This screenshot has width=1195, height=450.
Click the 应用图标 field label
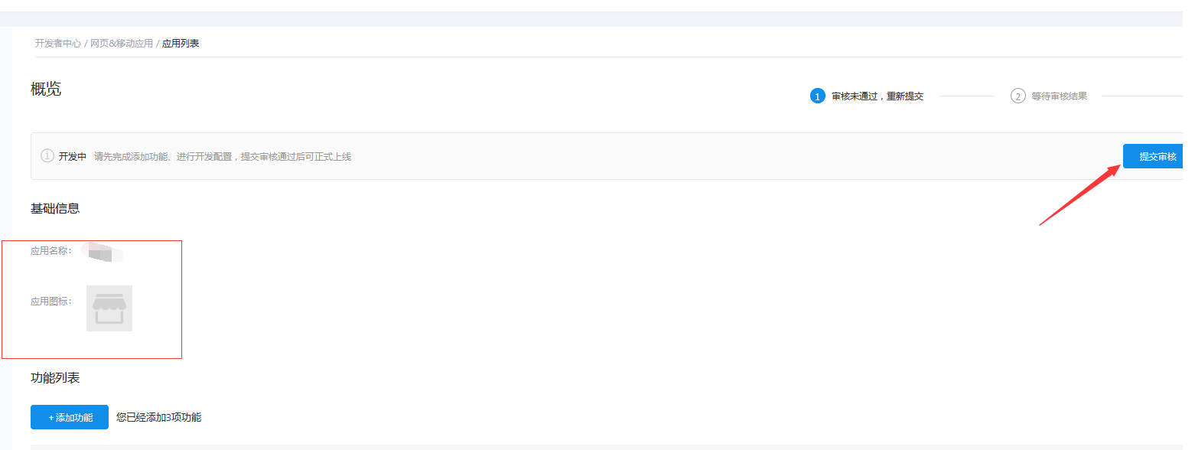(50, 302)
